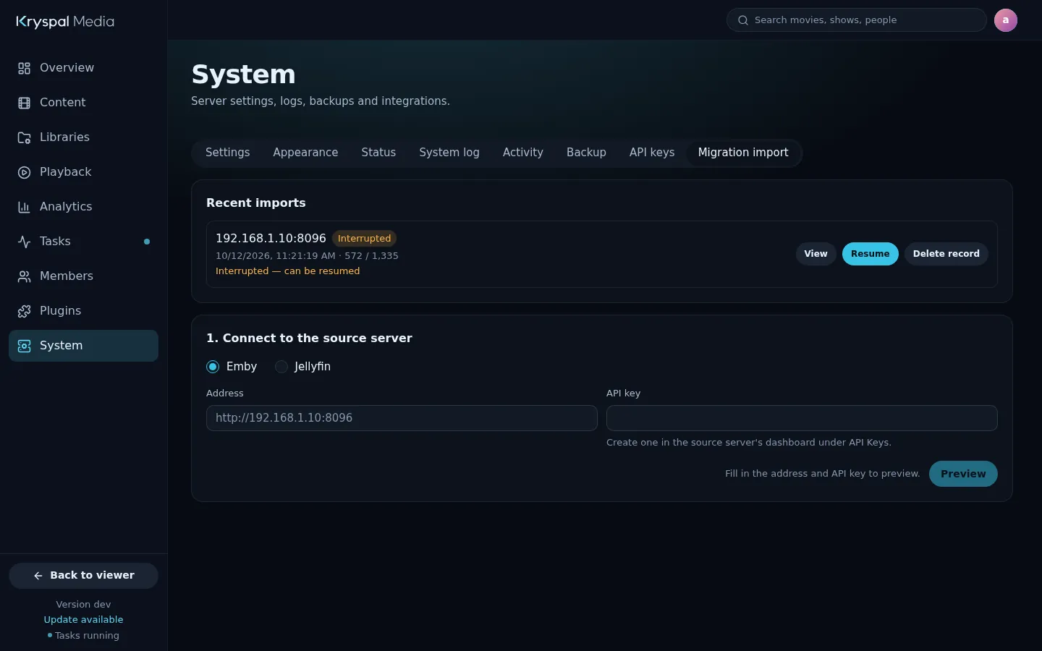Viewport: 1042px width, 651px height.
Task: Click the Update available link
Action: tap(83, 620)
